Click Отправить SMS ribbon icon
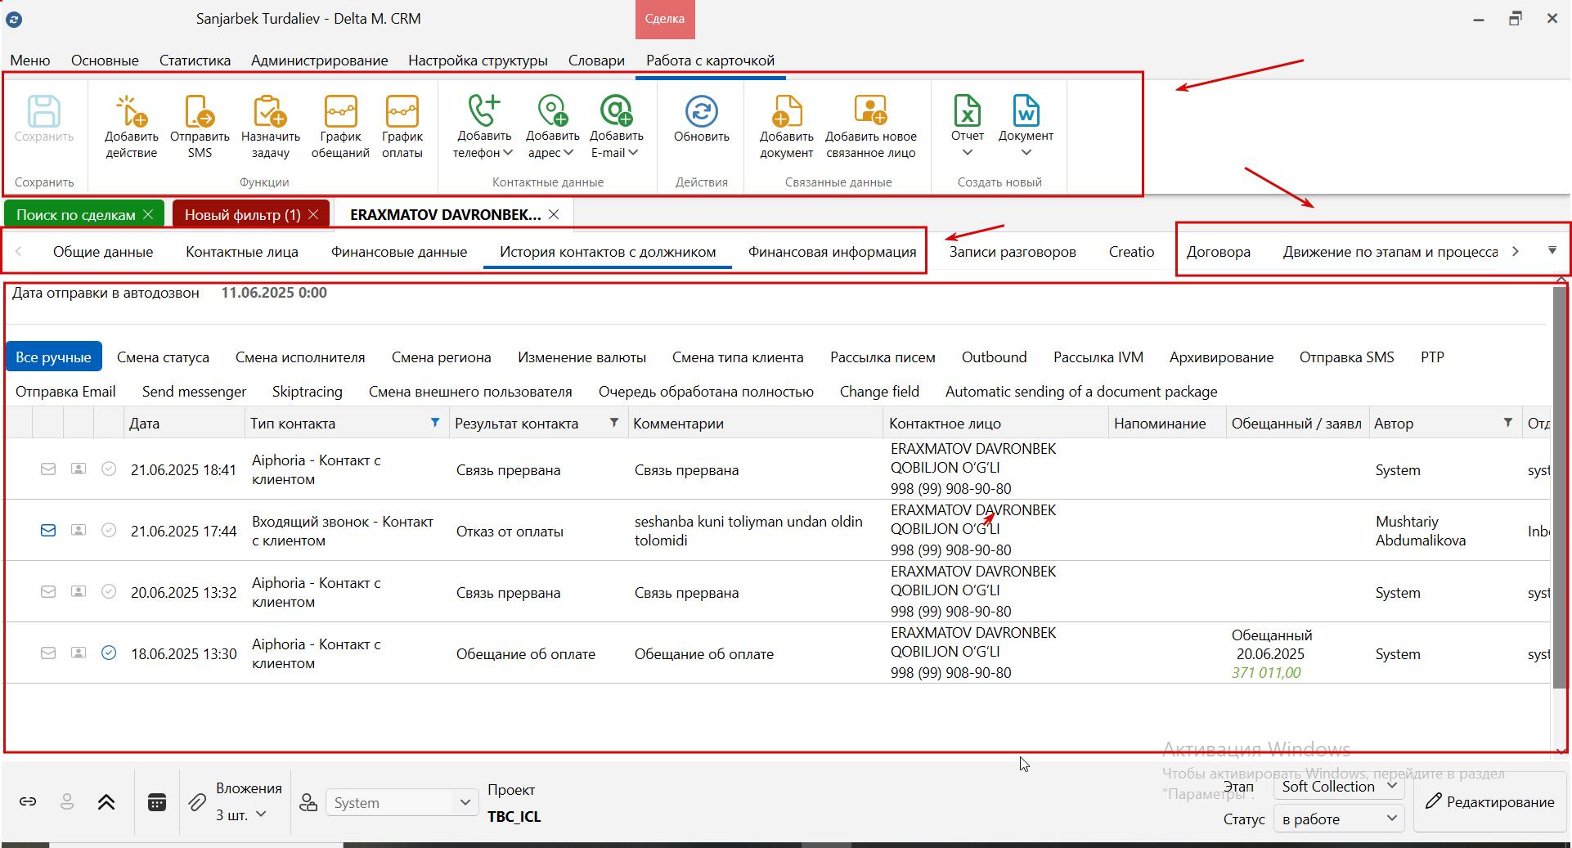The height and width of the screenshot is (848, 1572). coord(200,111)
